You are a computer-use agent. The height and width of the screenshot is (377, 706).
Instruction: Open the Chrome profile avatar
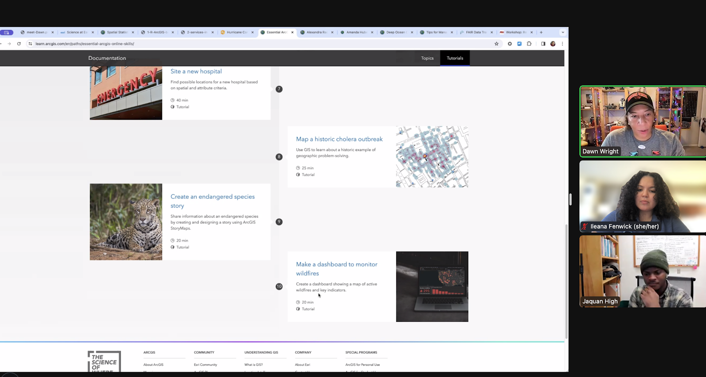553,44
